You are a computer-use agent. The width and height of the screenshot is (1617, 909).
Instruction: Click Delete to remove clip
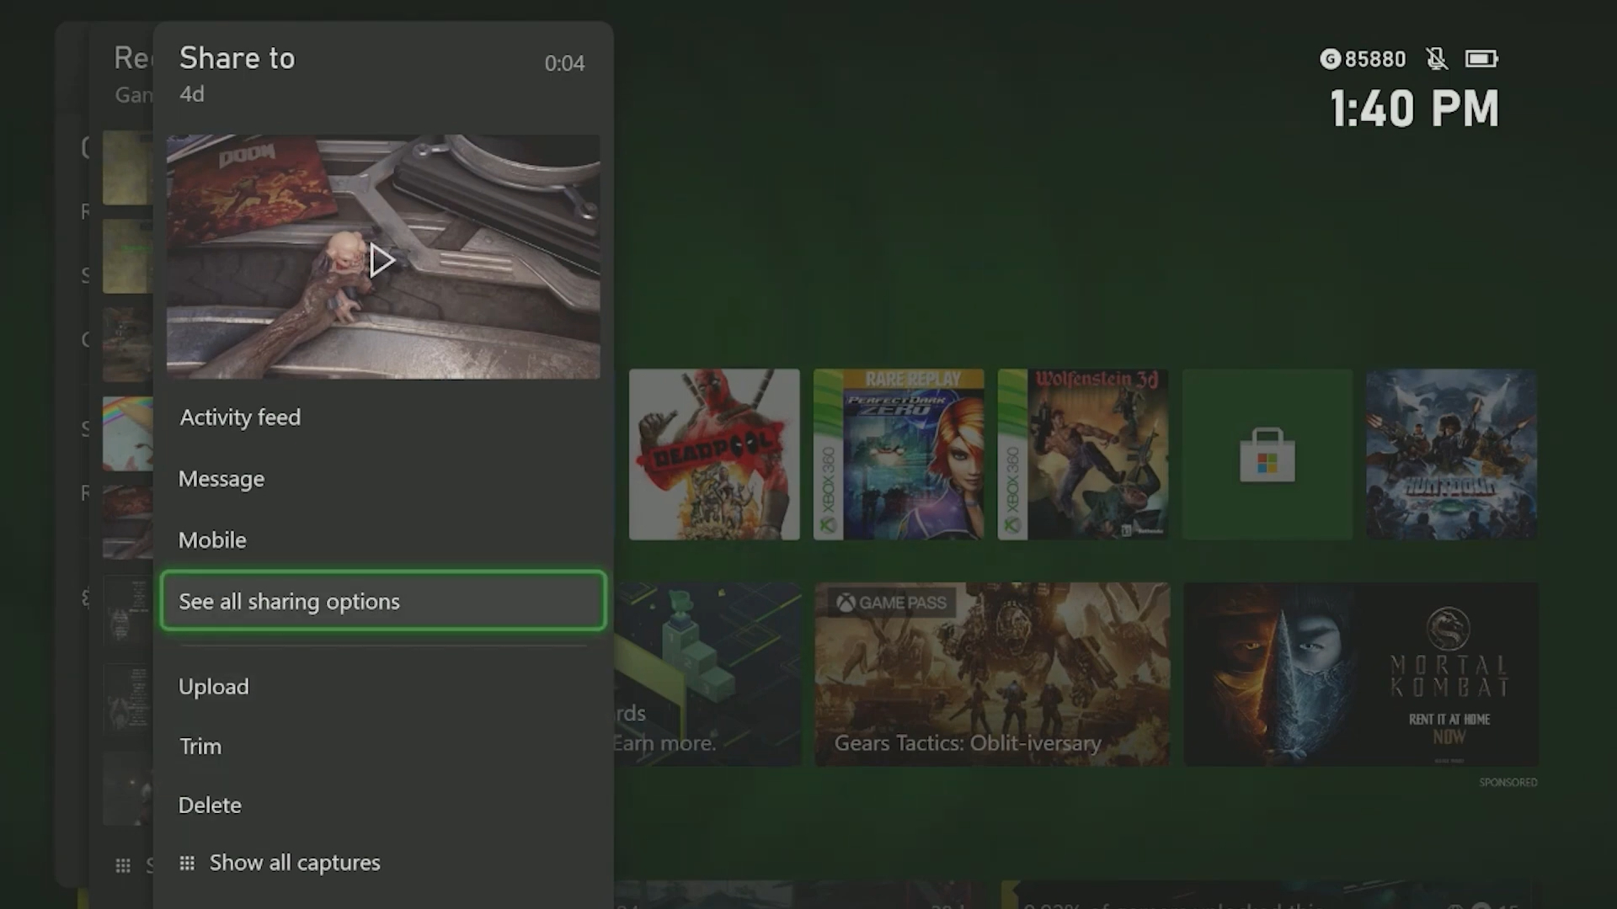(x=209, y=805)
